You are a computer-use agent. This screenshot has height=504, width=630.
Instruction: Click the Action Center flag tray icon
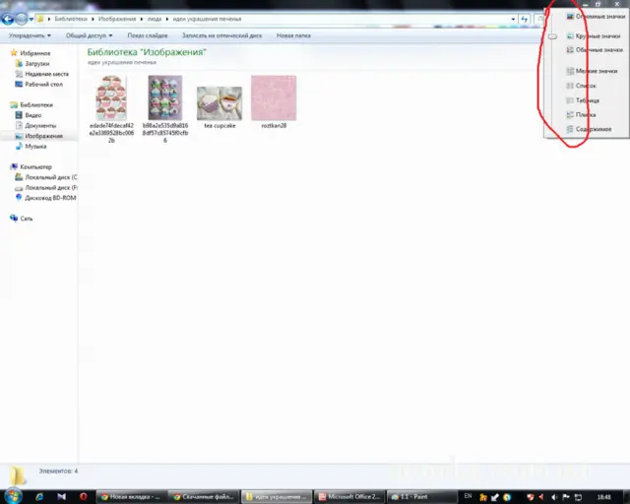(566, 497)
